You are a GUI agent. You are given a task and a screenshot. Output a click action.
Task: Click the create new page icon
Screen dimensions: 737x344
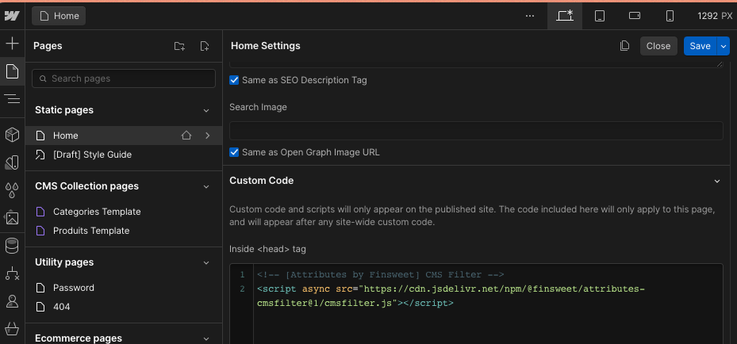click(x=205, y=47)
